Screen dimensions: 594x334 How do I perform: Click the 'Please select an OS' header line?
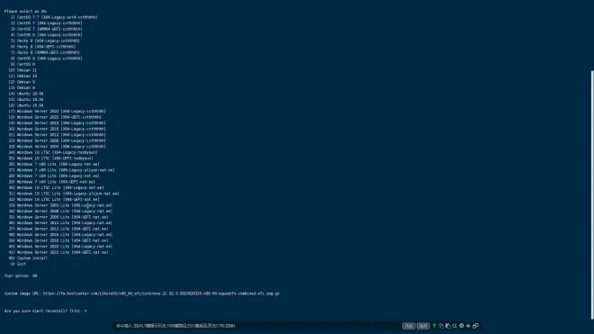coord(25,12)
